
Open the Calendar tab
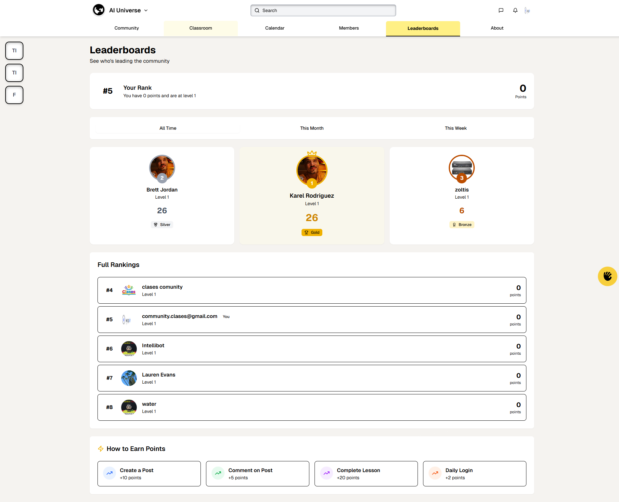coord(275,28)
